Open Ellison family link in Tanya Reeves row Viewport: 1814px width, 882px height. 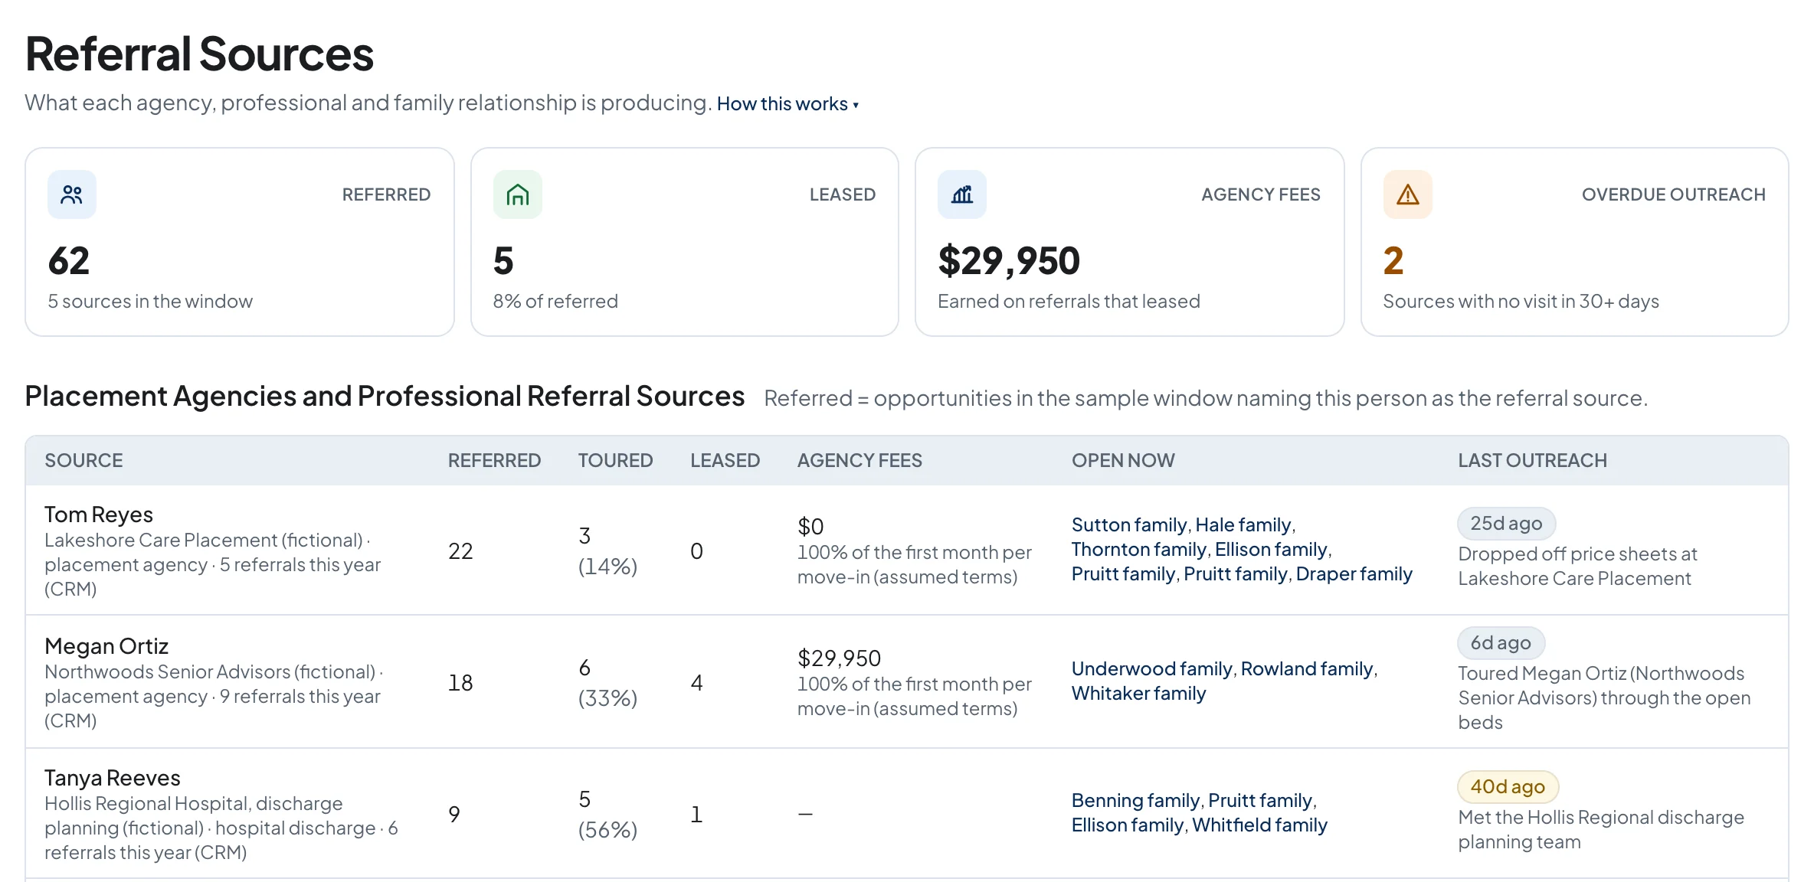click(1128, 825)
